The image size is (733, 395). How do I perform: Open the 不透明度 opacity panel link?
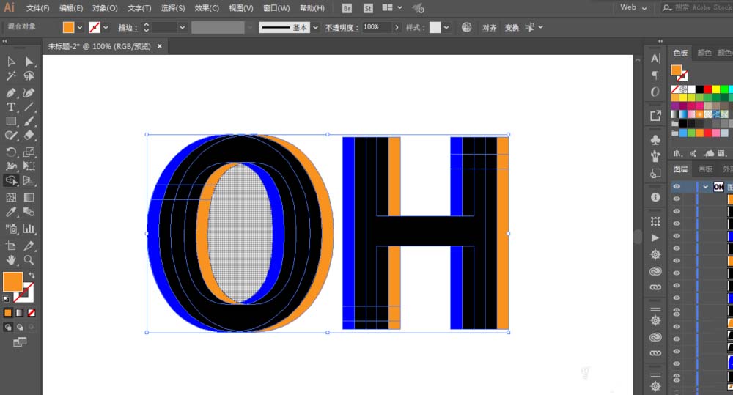click(x=342, y=28)
